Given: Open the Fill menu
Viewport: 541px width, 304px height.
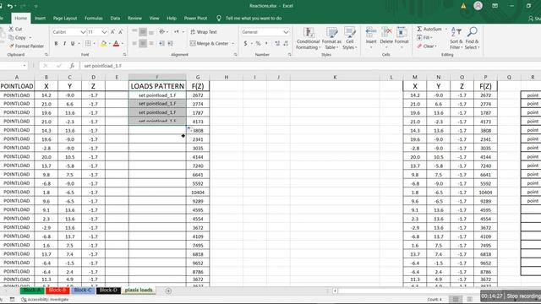Looking at the screenshot, I should [424, 37].
